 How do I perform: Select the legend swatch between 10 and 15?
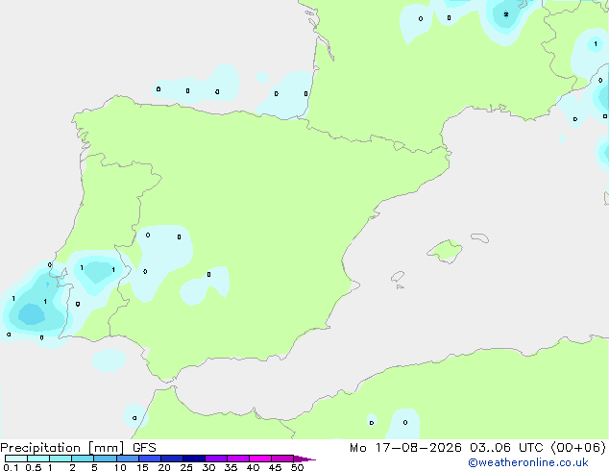click(x=127, y=459)
